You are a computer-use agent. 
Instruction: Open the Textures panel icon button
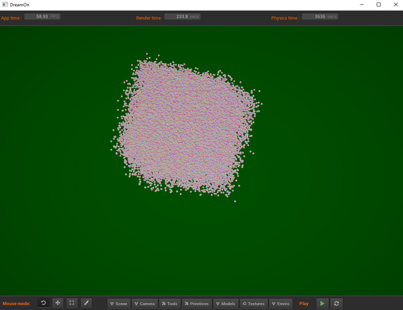pos(253,304)
